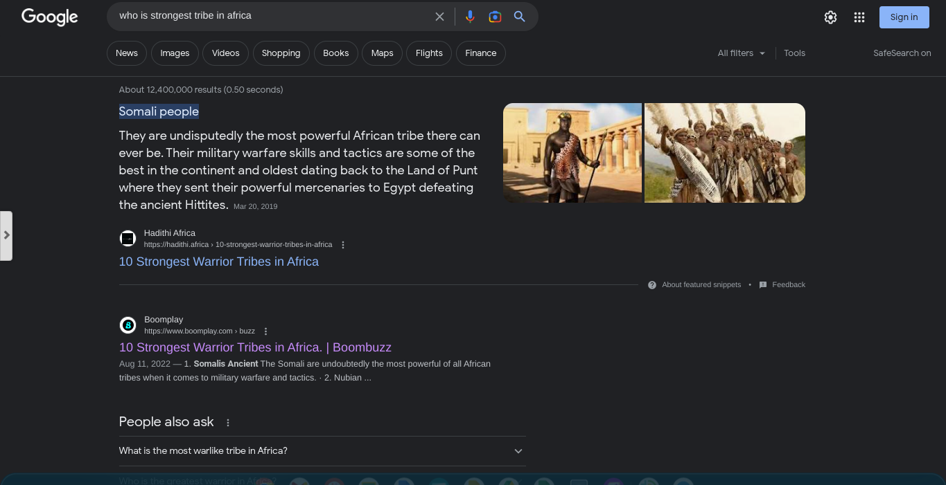Open options menu for Hadithi Africa result
Viewport: 946px width, 485px height.
click(343, 245)
